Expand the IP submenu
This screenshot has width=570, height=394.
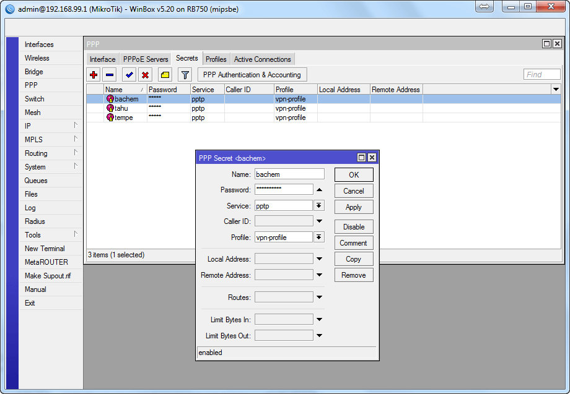pos(76,125)
